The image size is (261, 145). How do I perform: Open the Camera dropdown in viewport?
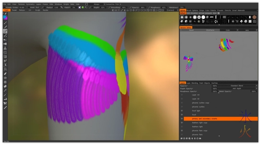(x=171, y=10)
